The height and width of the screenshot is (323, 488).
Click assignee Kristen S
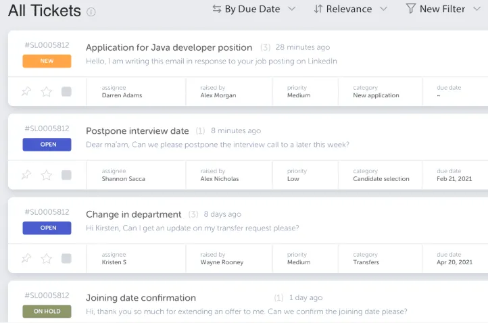(114, 262)
